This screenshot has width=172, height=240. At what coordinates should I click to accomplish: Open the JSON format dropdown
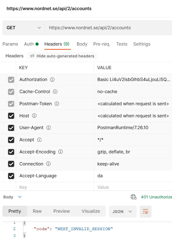tap(123, 211)
